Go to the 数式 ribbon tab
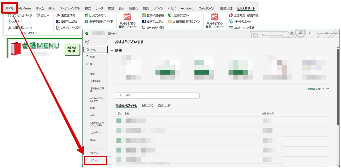Screen dimensions: 341x168 (x=88, y=8)
